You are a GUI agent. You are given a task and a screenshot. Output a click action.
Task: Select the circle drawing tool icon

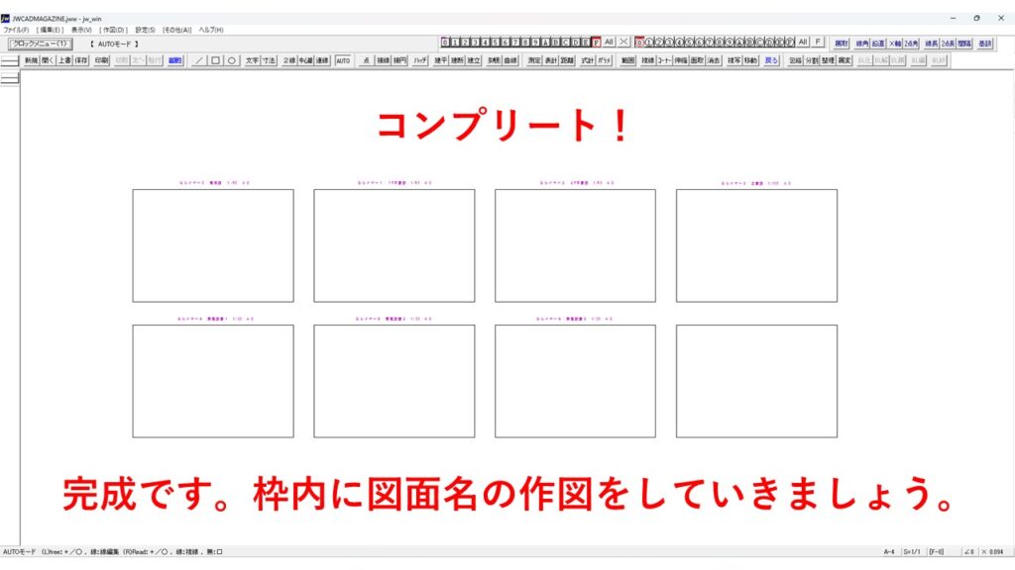coord(232,60)
